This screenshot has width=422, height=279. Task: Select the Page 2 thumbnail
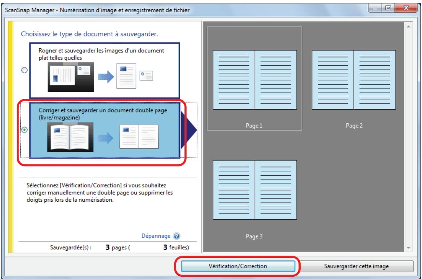354,80
